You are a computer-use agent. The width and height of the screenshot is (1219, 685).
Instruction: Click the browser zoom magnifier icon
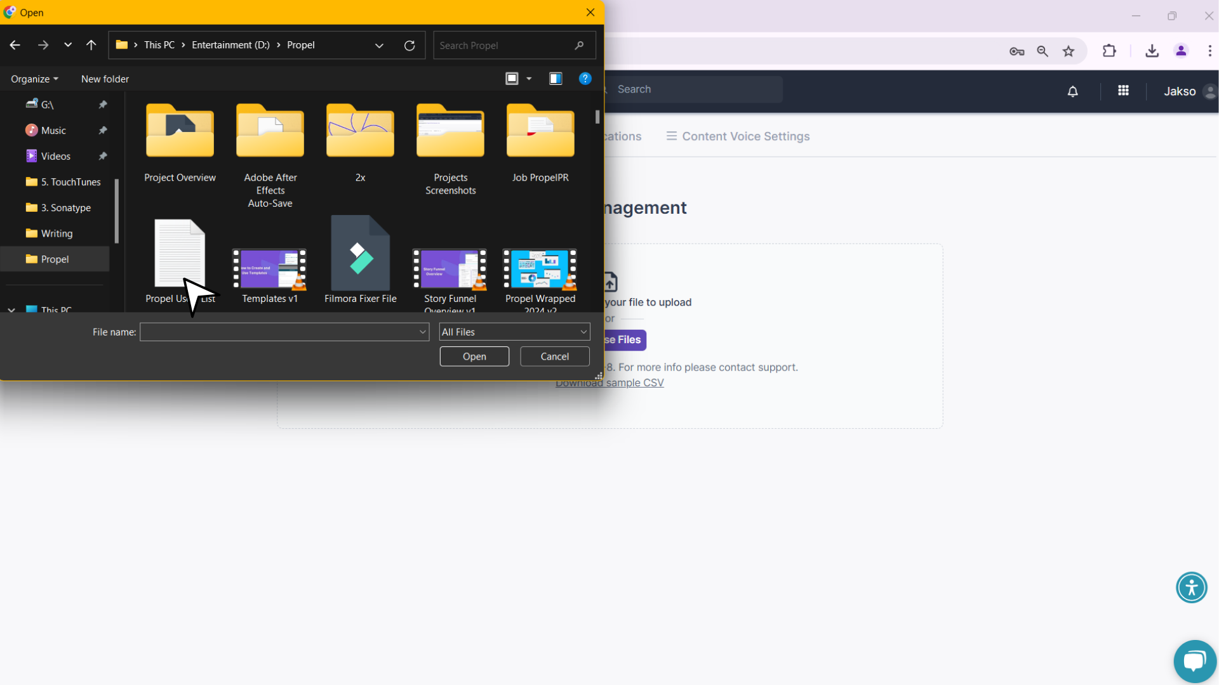coord(1042,51)
